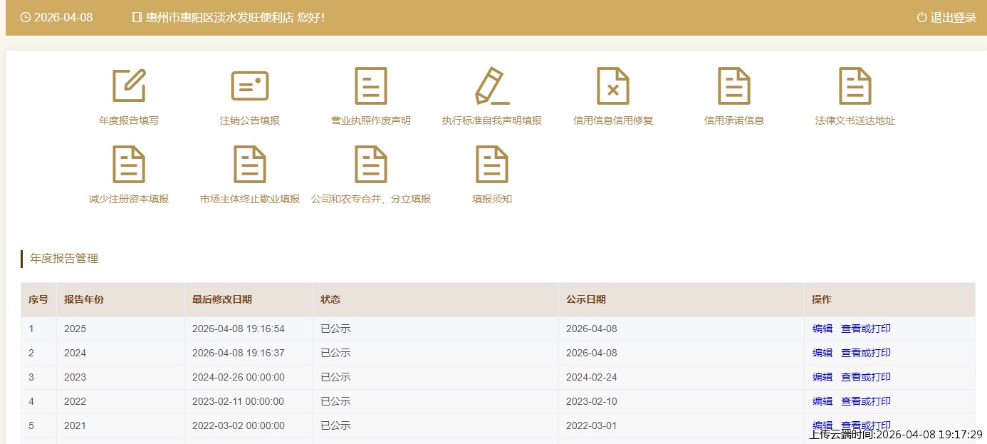Click 退出登录 to log out
The width and height of the screenshot is (987, 444).
pyautogui.click(x=946, y=18)
